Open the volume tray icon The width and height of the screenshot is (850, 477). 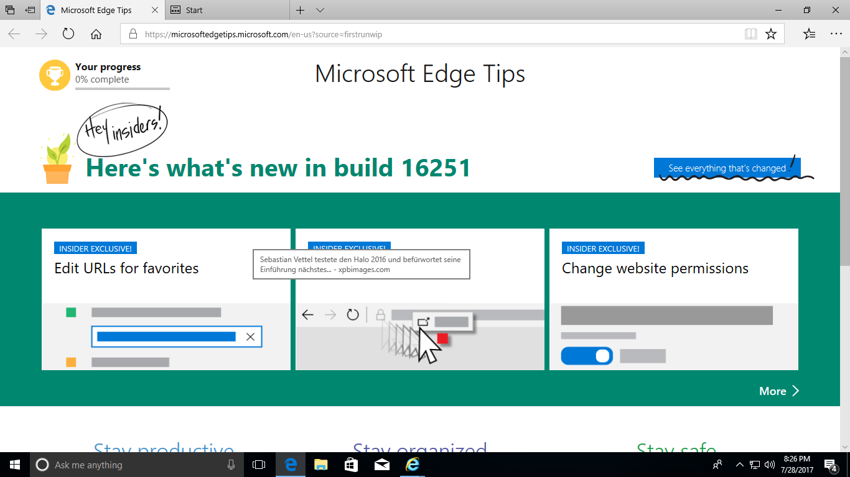(770, 465)
